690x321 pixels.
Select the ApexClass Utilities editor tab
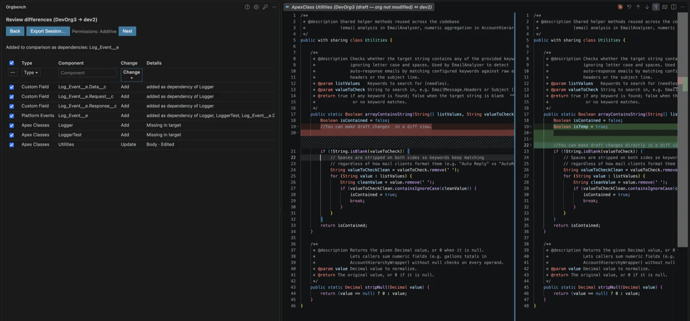pos(359,7)
